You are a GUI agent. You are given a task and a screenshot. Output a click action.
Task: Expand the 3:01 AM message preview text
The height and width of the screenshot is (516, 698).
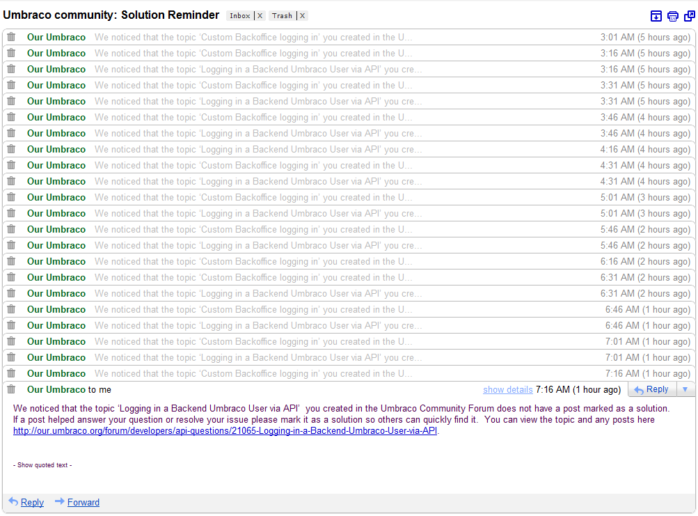point(253,38)
